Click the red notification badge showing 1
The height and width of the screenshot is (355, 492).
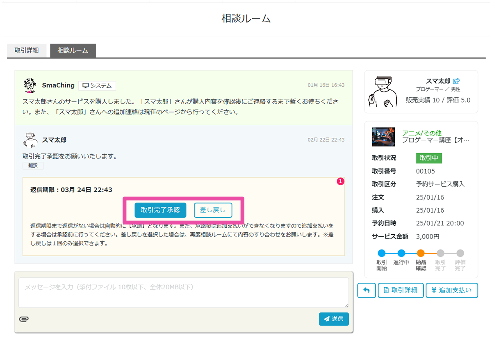pyautogui.click(x=340, y=181)
